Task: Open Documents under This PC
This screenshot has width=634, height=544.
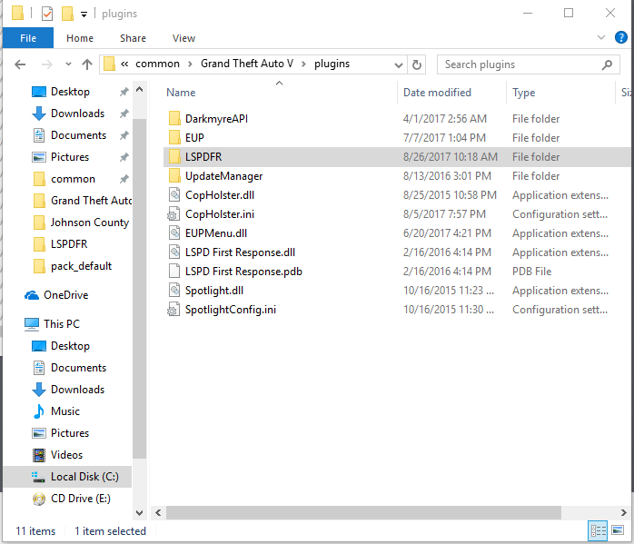Action: (x=78, y=368)
